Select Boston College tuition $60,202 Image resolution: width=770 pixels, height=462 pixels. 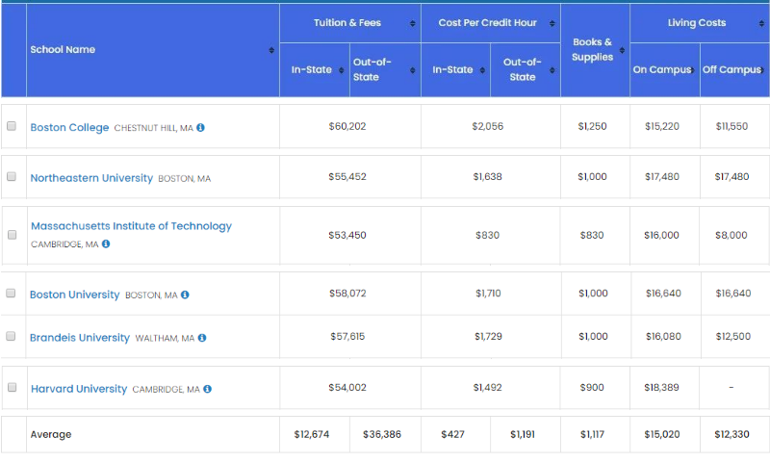click(x=347, y=127)
